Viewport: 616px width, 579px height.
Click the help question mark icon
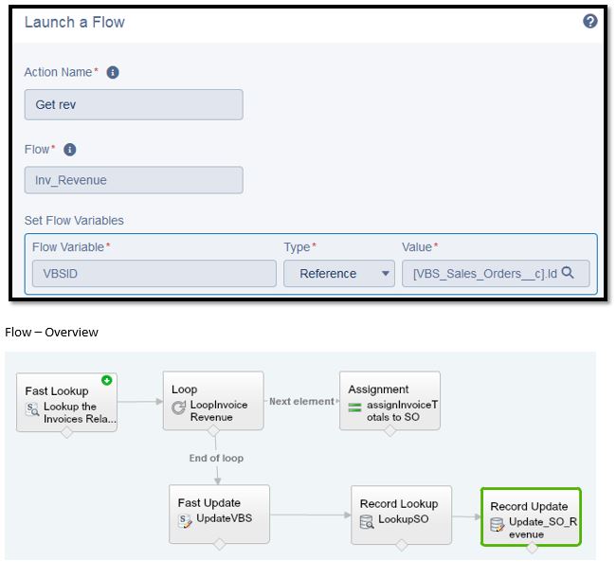(589, 21)
